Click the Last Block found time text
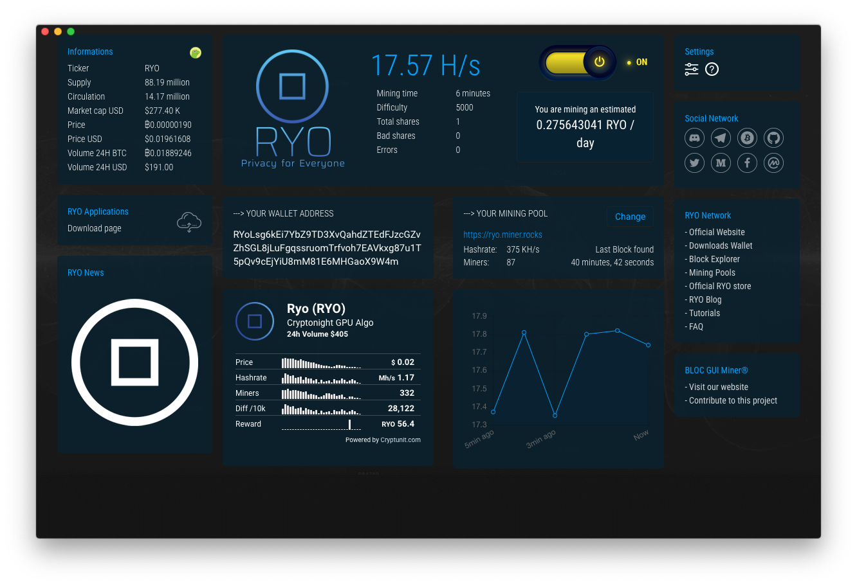 click(x=613, y=262)
